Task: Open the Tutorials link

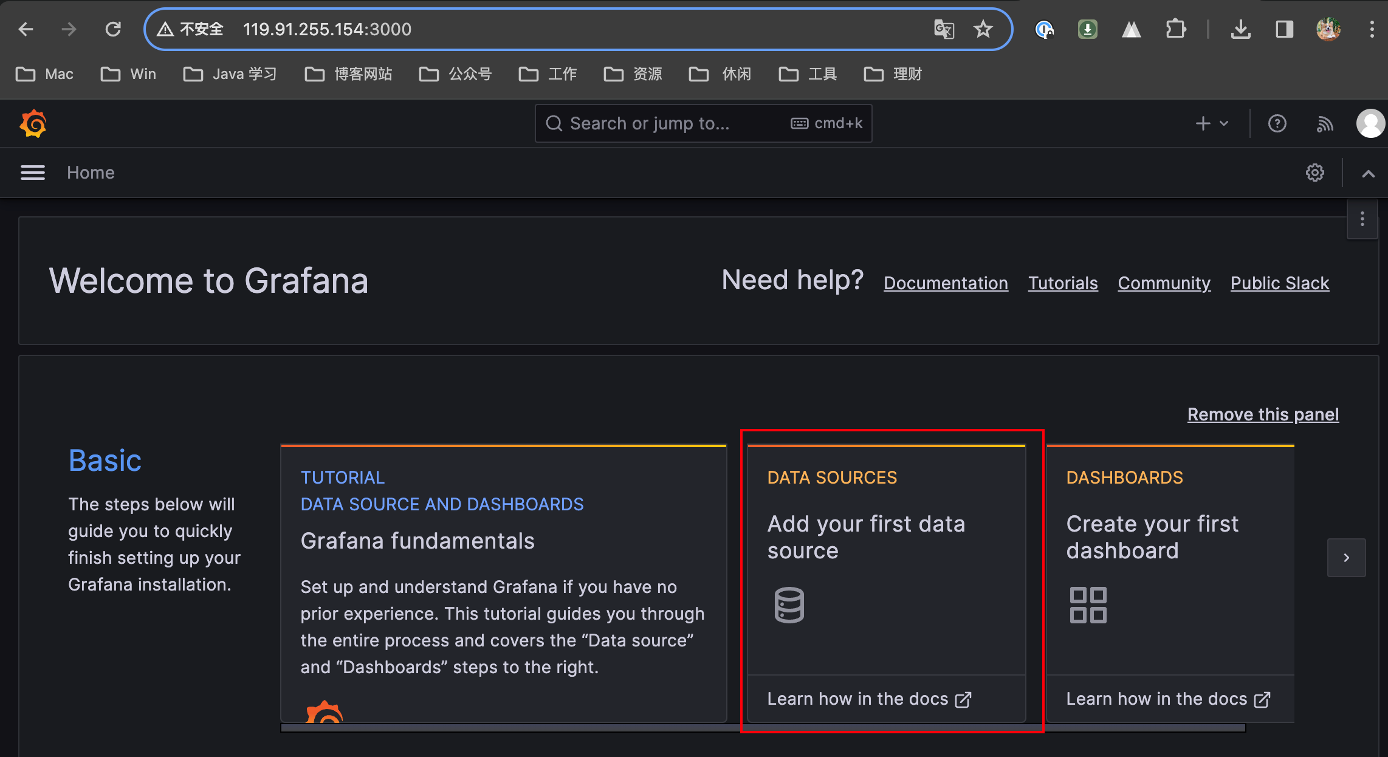Action: pyautogui.click(x=1063, y=283)
